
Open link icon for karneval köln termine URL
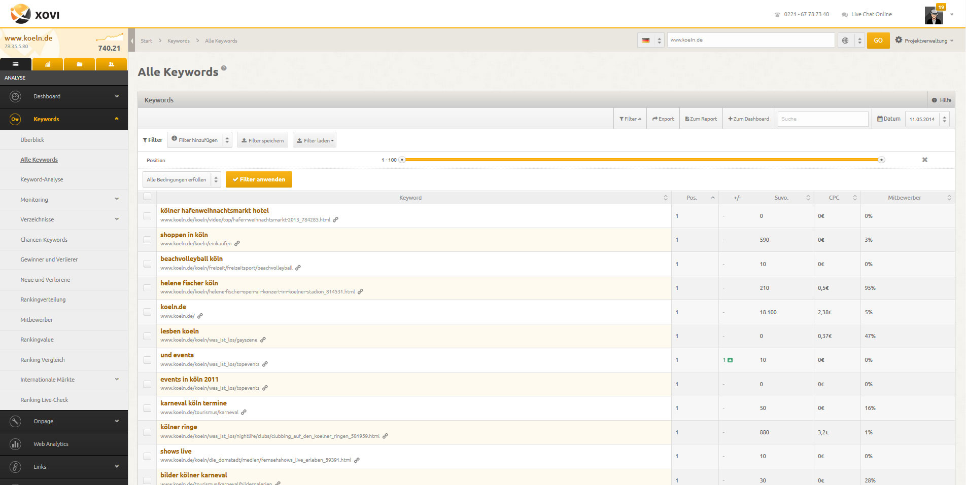(x=244, y=412)
